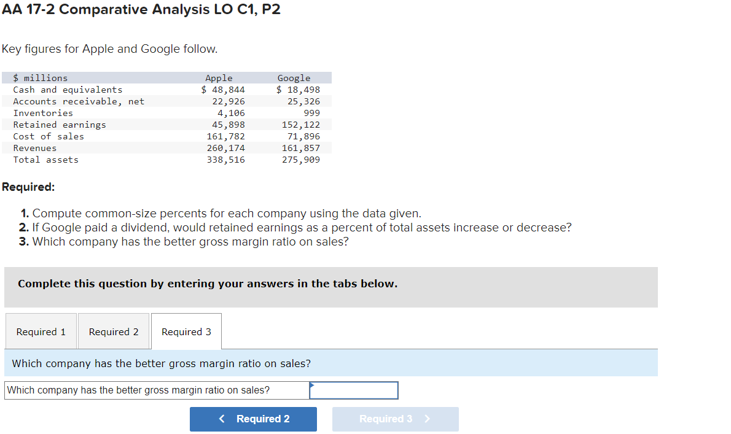Screen dimensions: 731x434
Task: Click the Google column header
Action: (x=294, y=77)
